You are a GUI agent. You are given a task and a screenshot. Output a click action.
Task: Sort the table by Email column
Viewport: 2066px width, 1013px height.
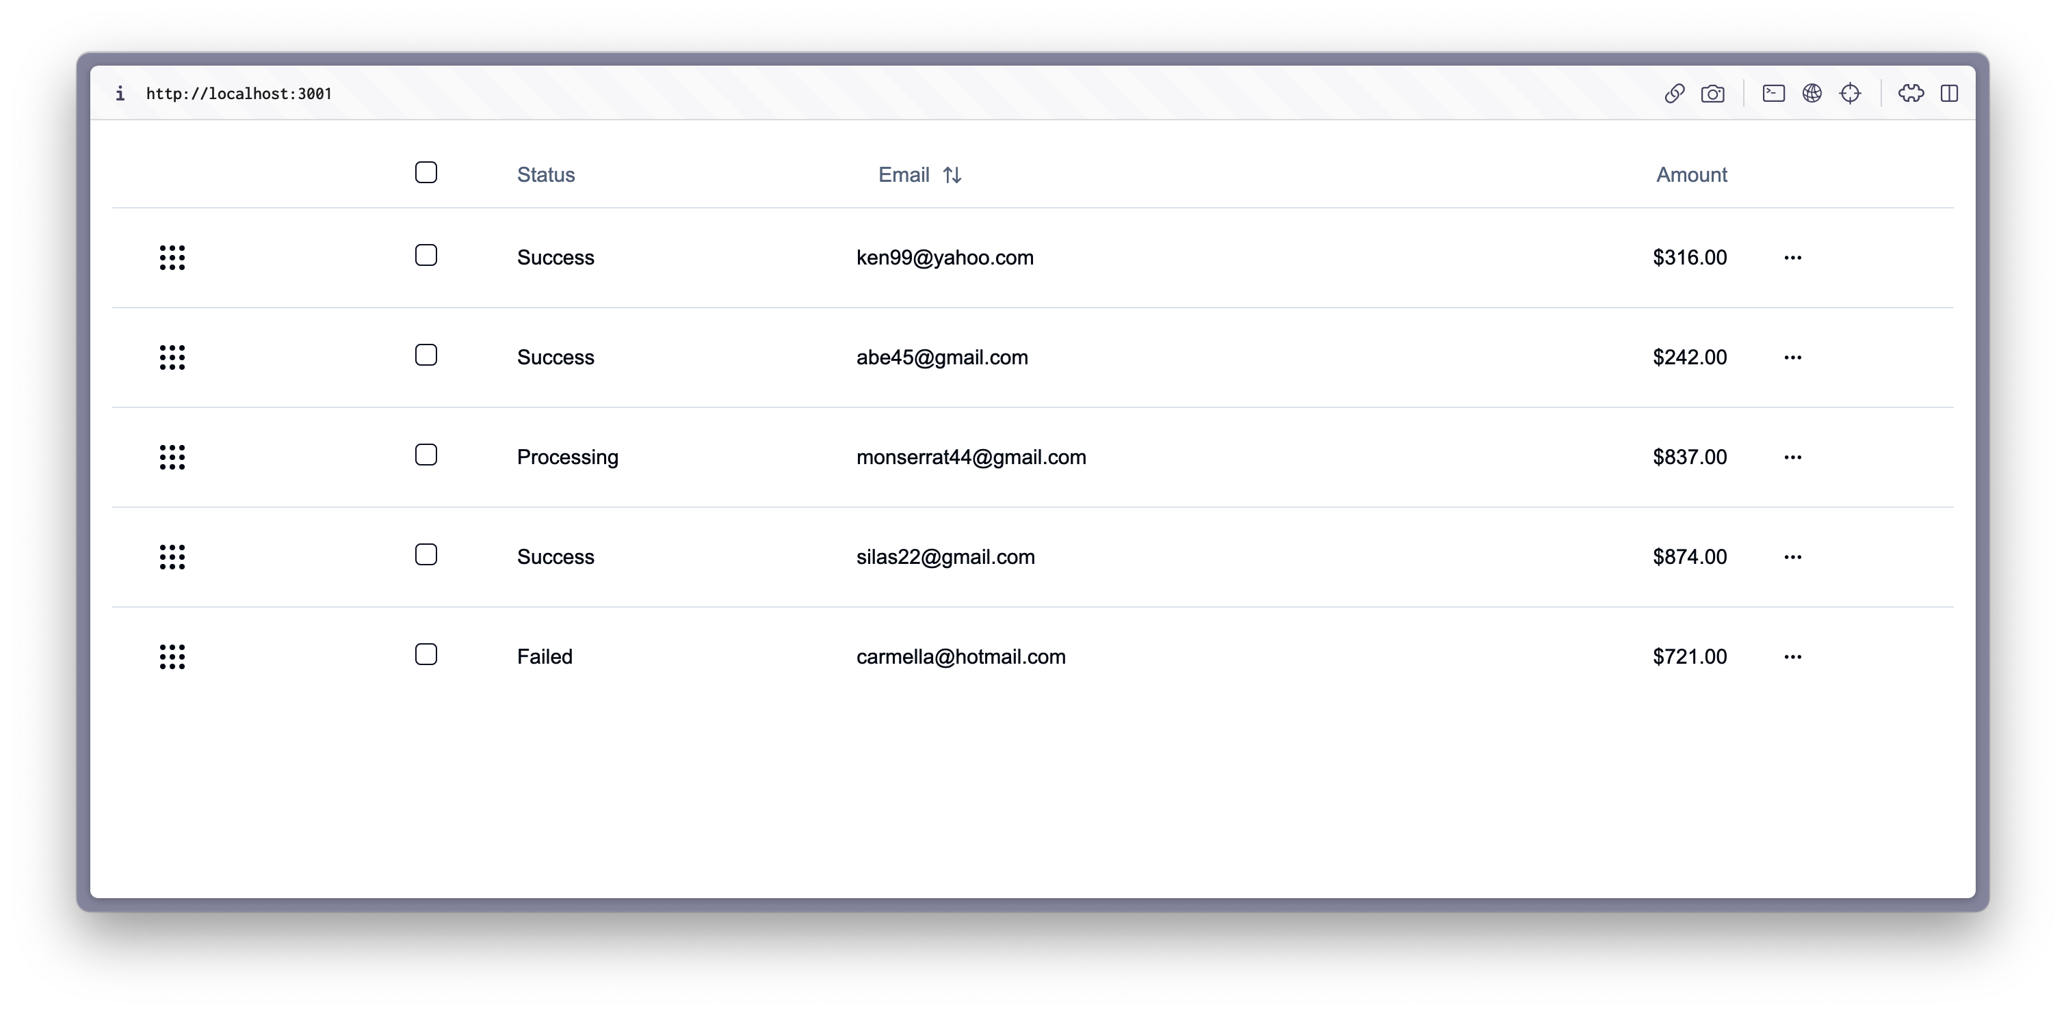920,175
